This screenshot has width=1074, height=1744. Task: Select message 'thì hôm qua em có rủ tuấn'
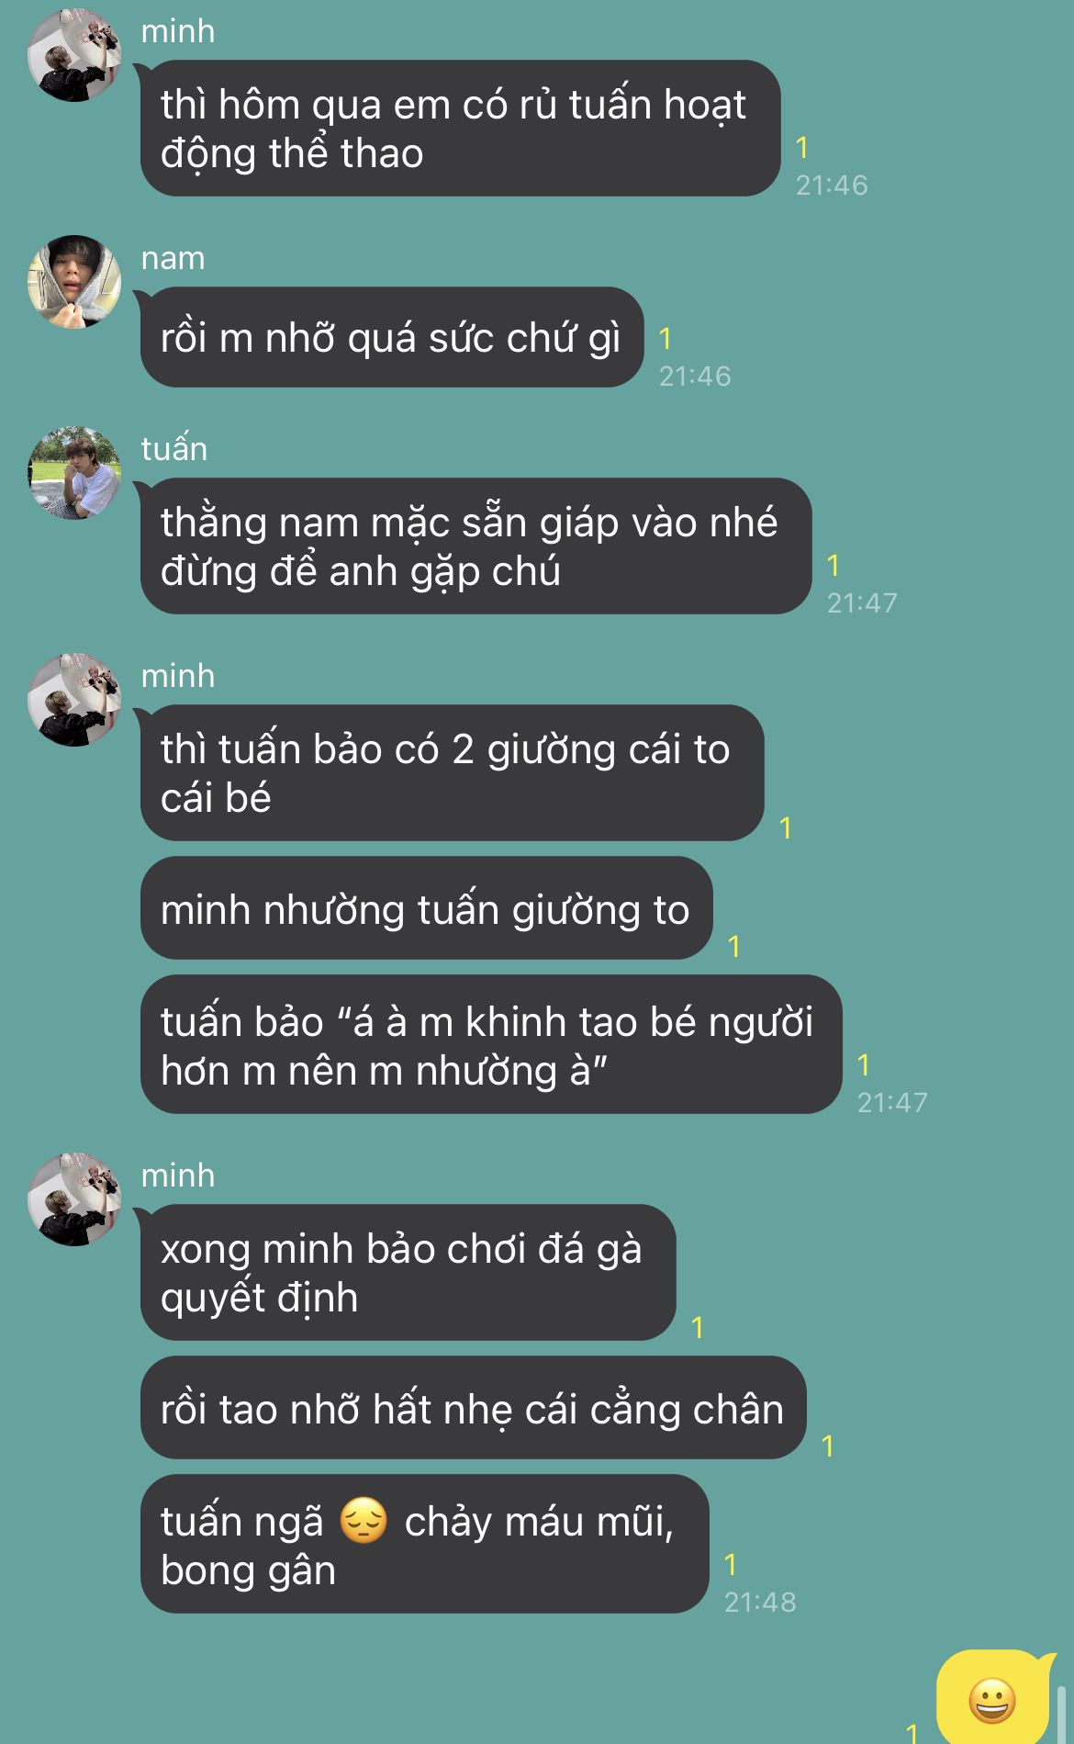[x=460, y=129]
